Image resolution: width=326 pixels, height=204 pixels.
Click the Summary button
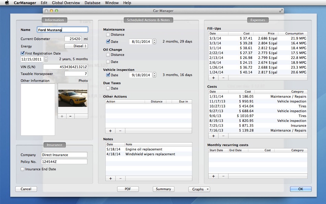163,189
